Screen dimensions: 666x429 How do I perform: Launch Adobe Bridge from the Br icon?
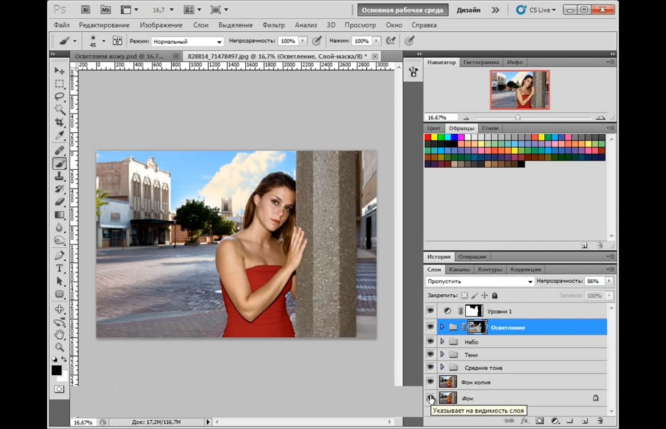tap(86, 10)
